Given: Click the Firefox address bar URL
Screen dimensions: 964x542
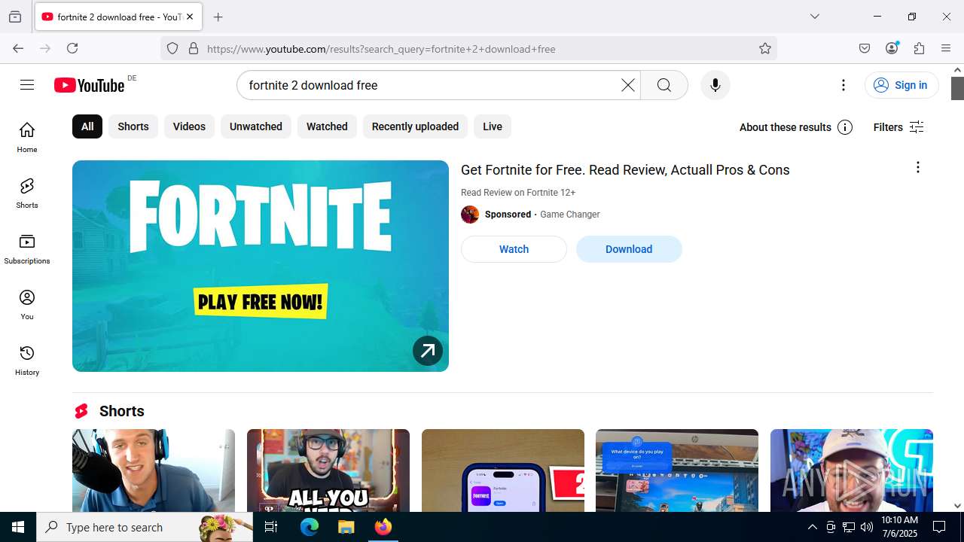Looking at the screenshot, I should [x=381, y=49].
